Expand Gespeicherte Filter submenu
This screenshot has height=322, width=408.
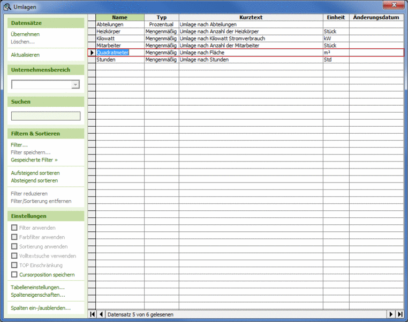34,160
